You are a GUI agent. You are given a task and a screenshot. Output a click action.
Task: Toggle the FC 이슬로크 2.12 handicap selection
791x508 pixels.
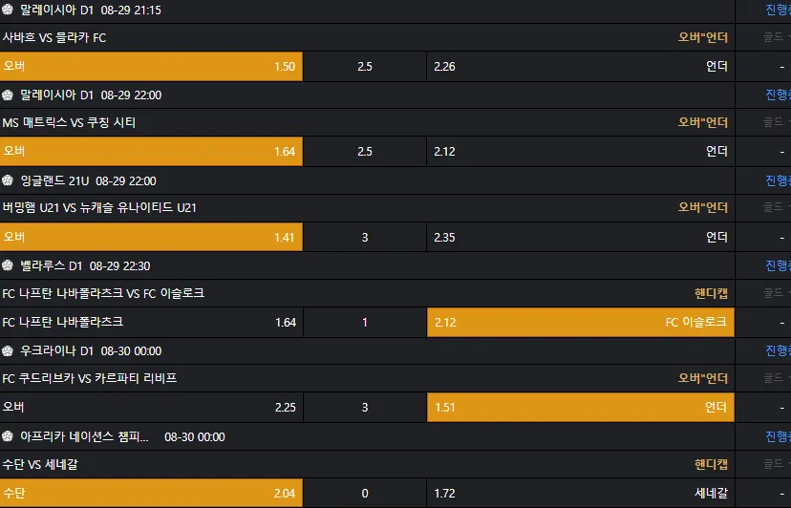(x=581, y=322)
